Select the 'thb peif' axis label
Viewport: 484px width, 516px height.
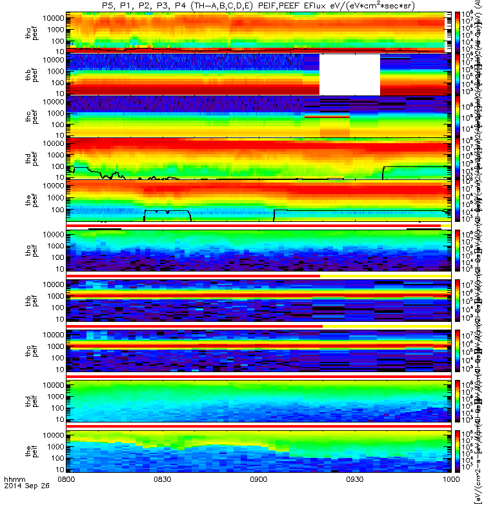tap(32, 301)
